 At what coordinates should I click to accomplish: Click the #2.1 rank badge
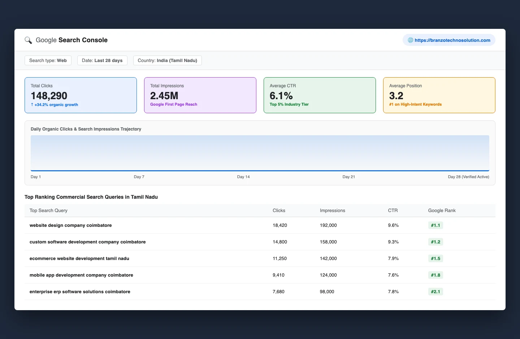pos(435,292)
